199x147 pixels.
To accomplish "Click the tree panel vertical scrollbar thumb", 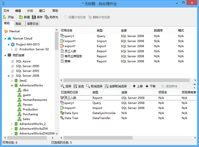I will (x=57, y=41).
